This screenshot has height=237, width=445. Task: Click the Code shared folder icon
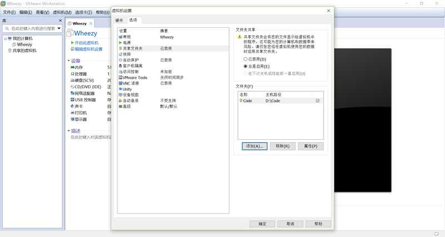tap(241, 100)
